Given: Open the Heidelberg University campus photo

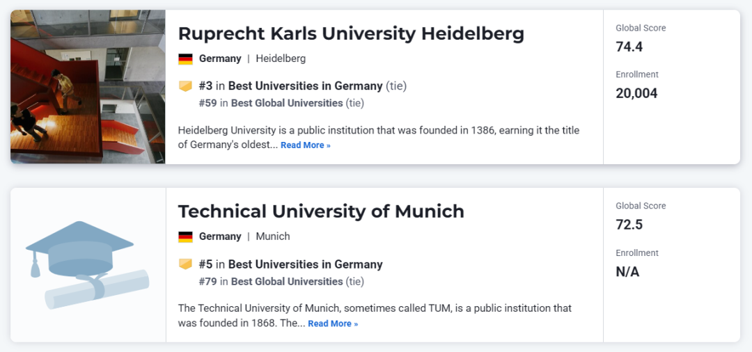Looking at the screenshot, I should pos(88,87).
